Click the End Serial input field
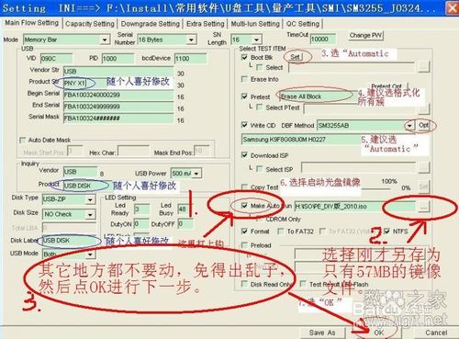The height and width of the screenshot is (339, 459). point(118,107)
